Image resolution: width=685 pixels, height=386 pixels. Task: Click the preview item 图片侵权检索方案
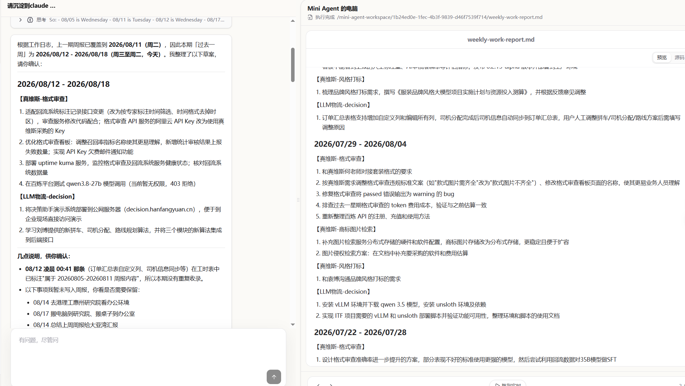[395, 253]
